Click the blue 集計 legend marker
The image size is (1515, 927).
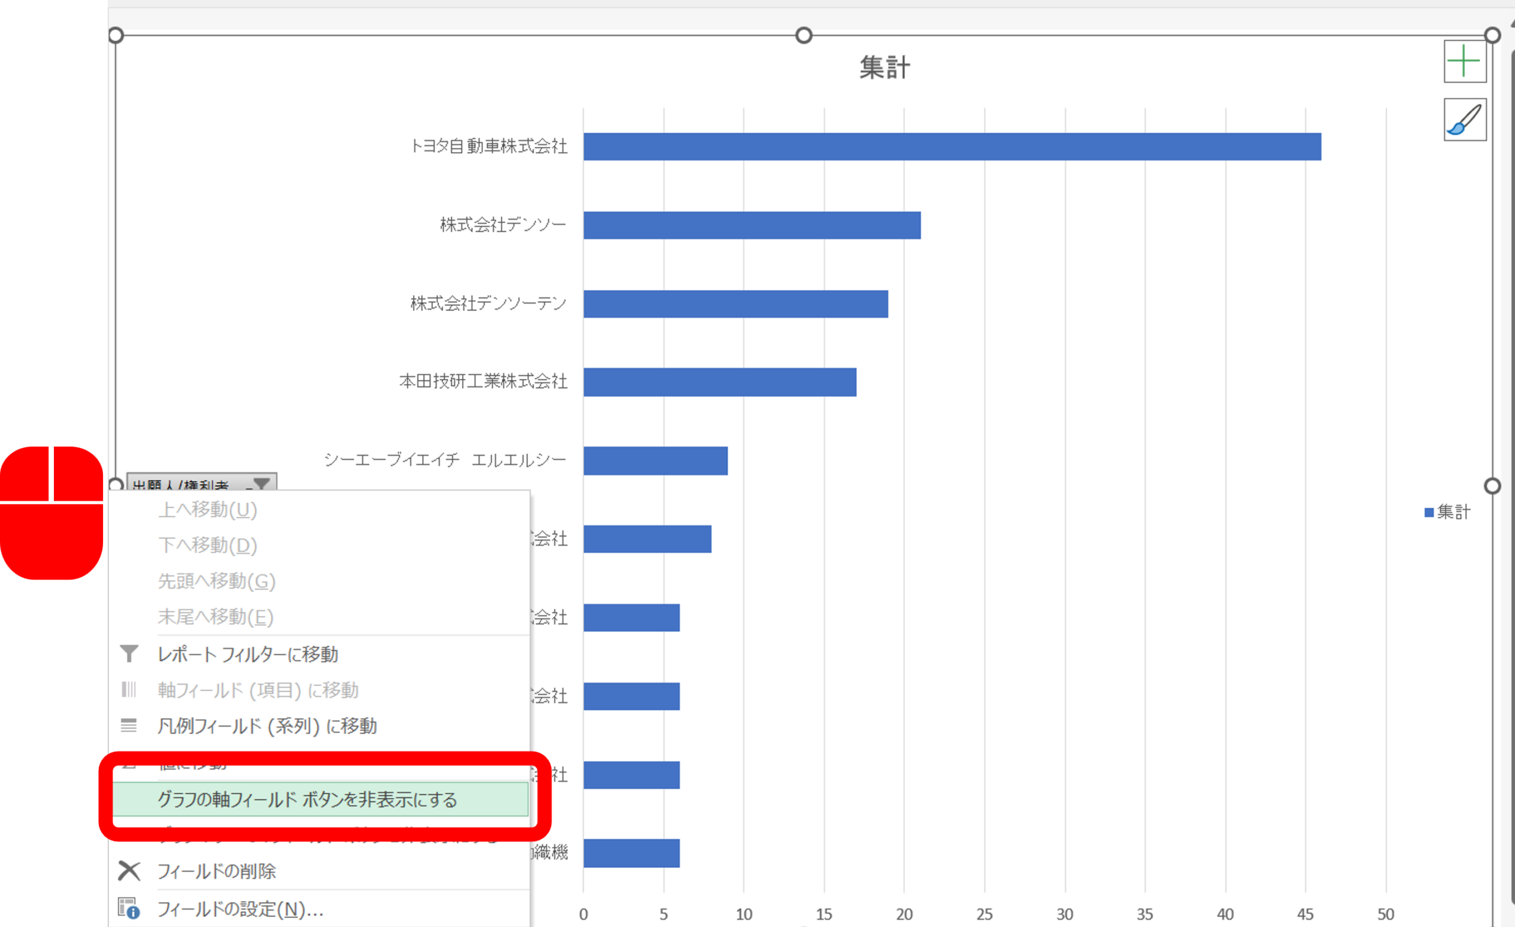(x=1429, y=513)
